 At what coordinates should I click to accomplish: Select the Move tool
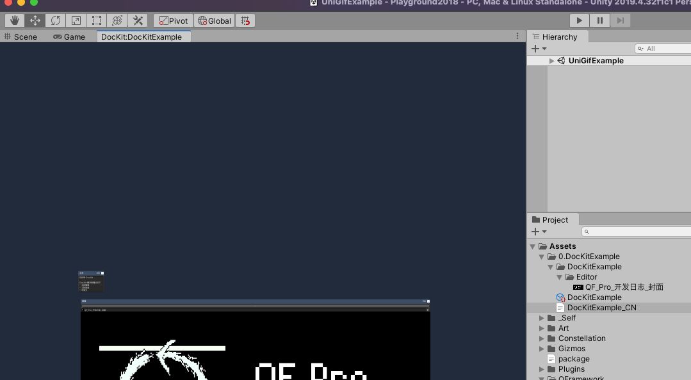(35, 20)
